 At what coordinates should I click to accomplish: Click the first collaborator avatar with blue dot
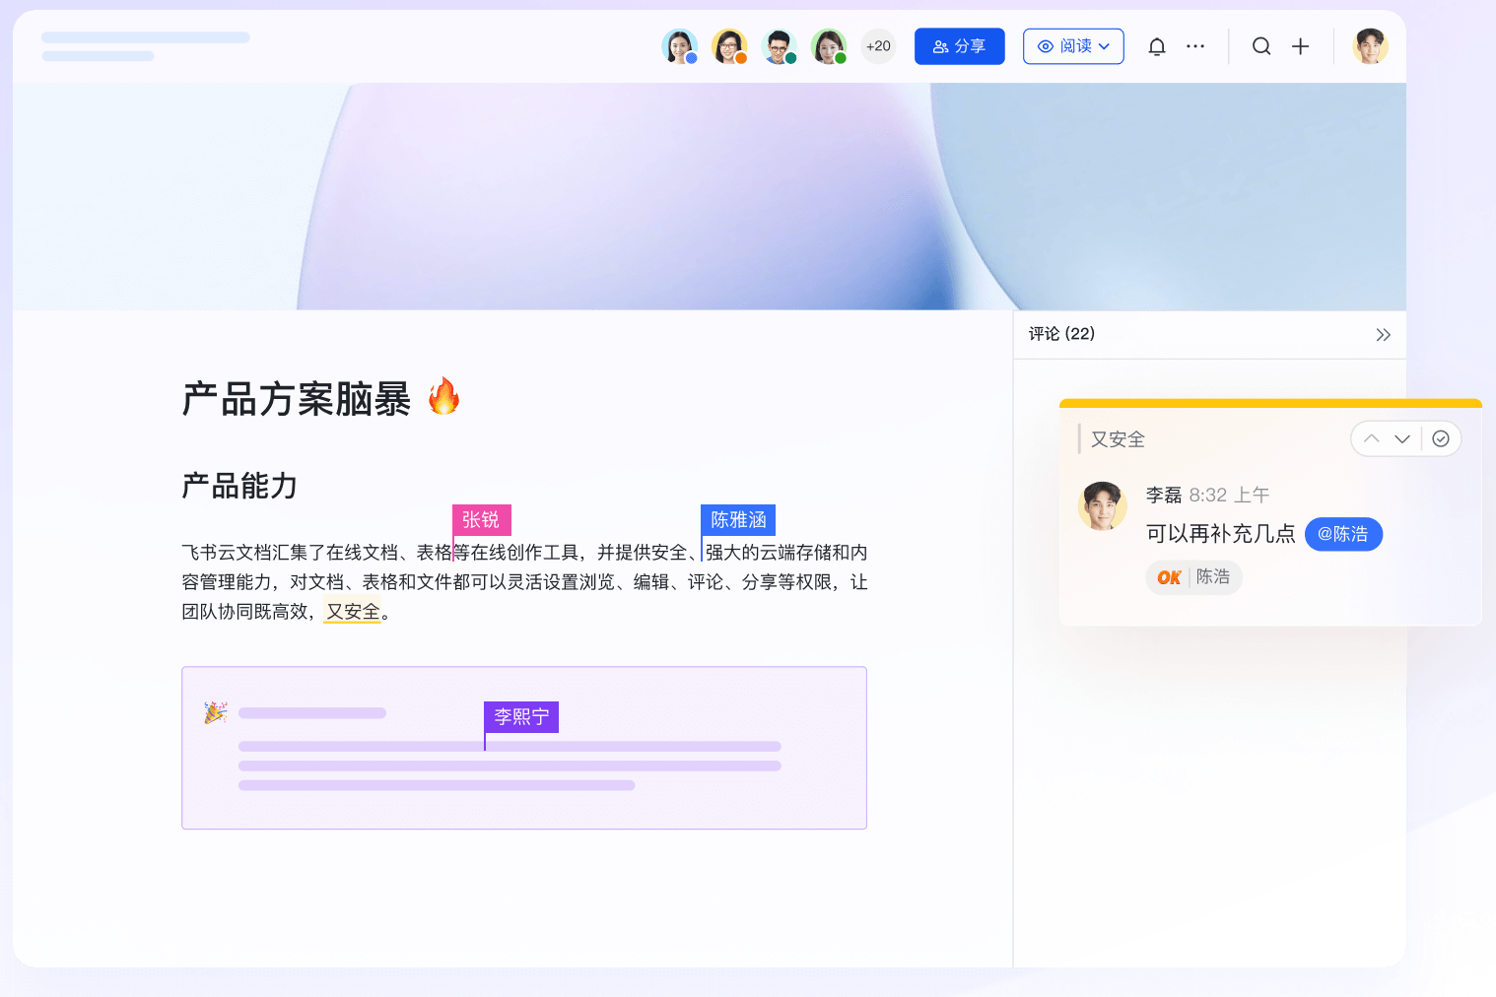point(680,46)
